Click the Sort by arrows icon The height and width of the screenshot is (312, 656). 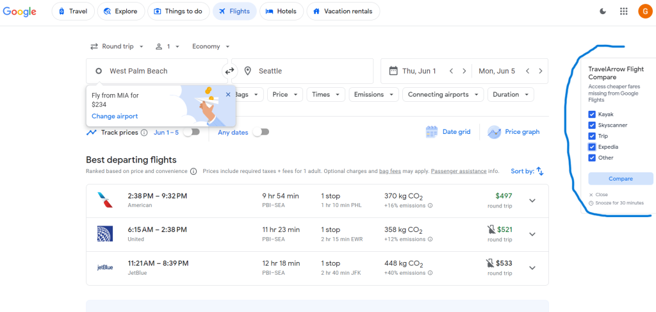(539, 171)
